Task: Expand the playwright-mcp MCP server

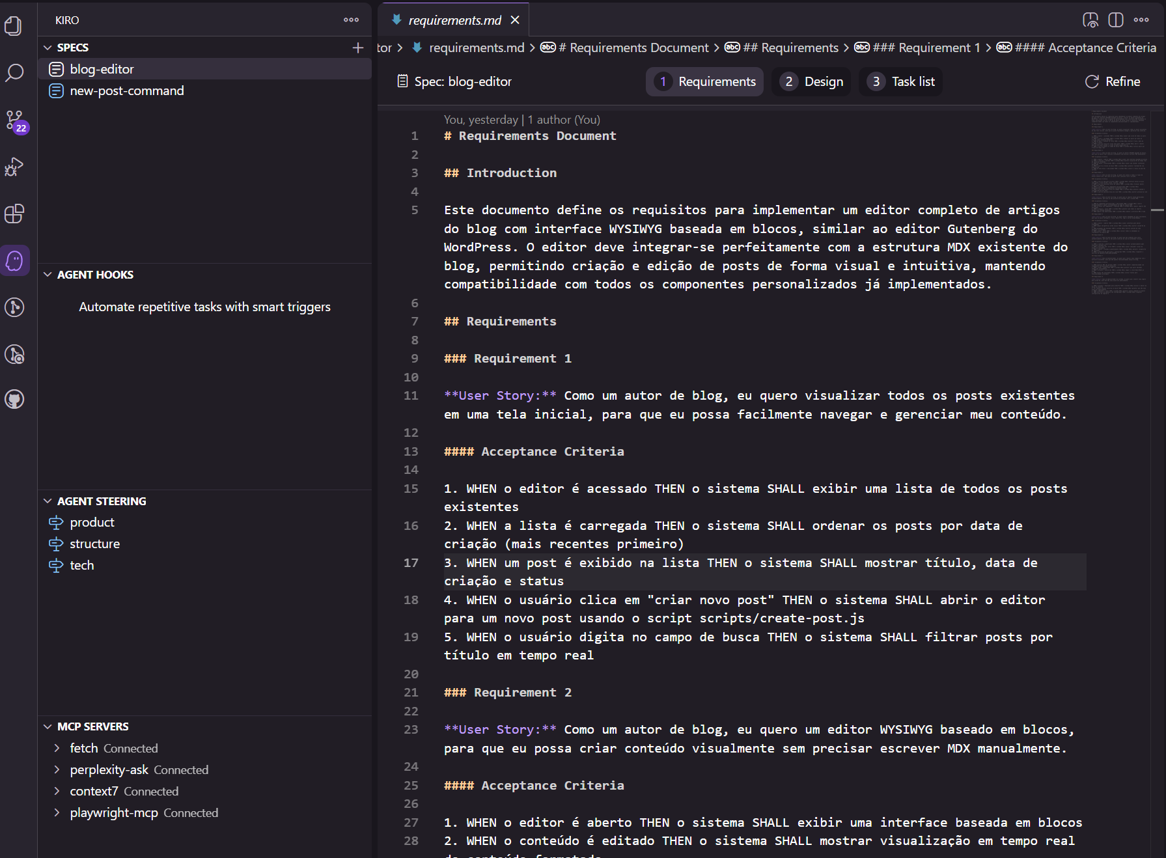Action: point(57,812)
